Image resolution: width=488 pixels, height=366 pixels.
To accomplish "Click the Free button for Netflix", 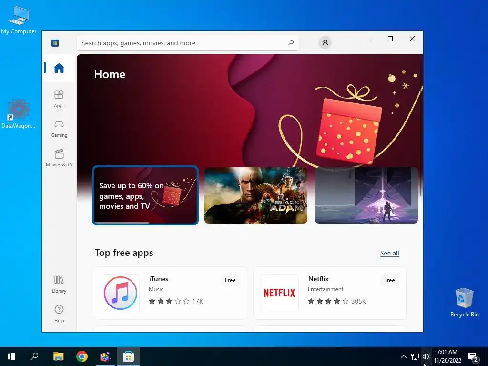I will click(389, 280).
